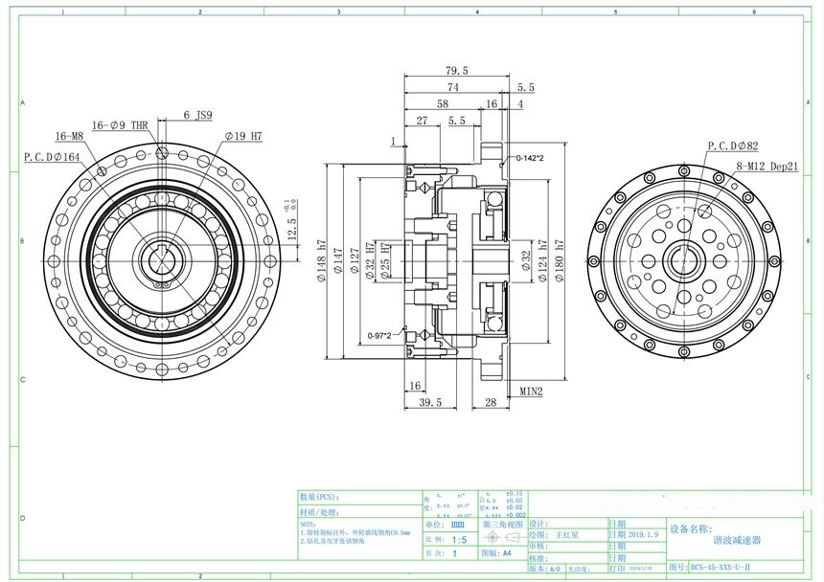This screenshot has height=582, width=824.
Task: Select the 39.5 dimension at bottom
Action: [430, 403]
